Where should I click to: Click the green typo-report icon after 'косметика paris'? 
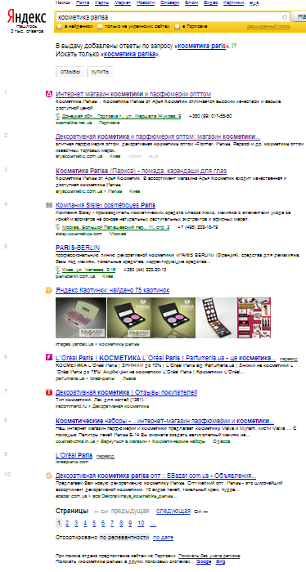[235, 47]
